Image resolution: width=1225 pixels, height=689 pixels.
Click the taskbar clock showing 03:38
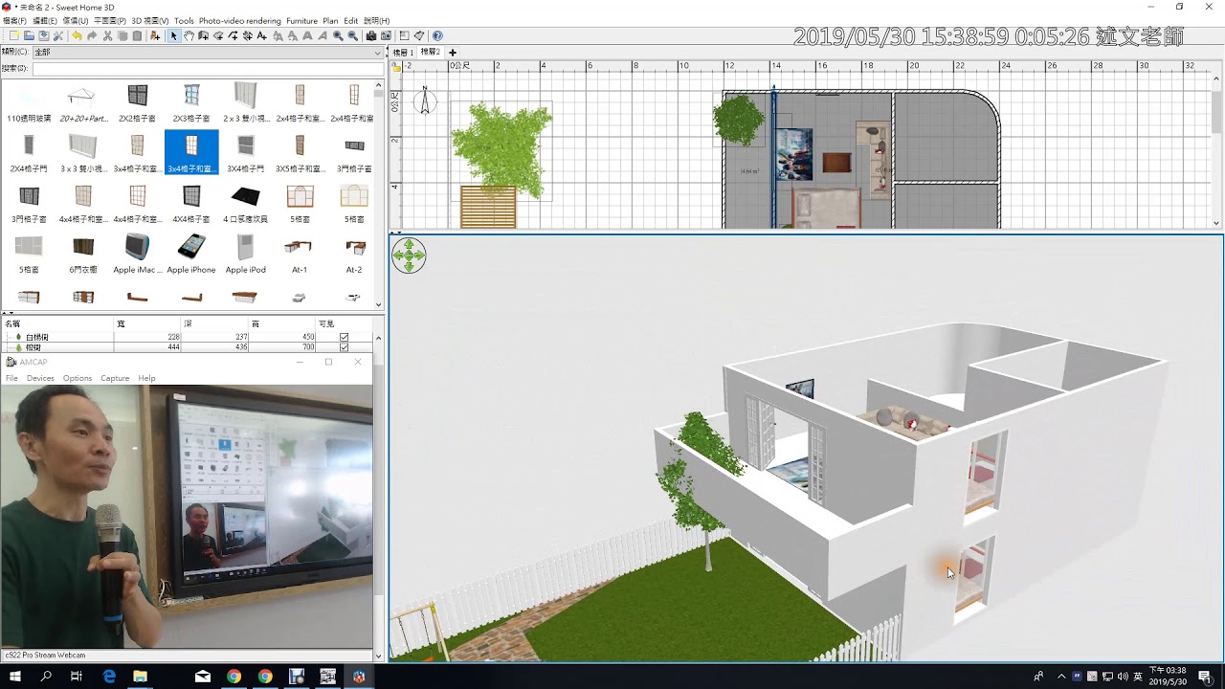click(1167, 677)
